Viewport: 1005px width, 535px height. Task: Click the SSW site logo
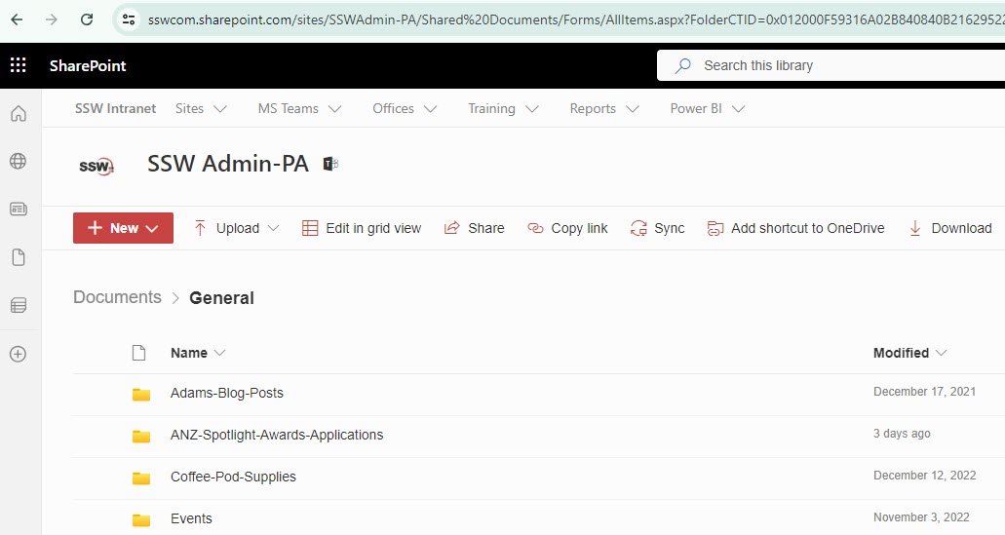tap(96, 166)
